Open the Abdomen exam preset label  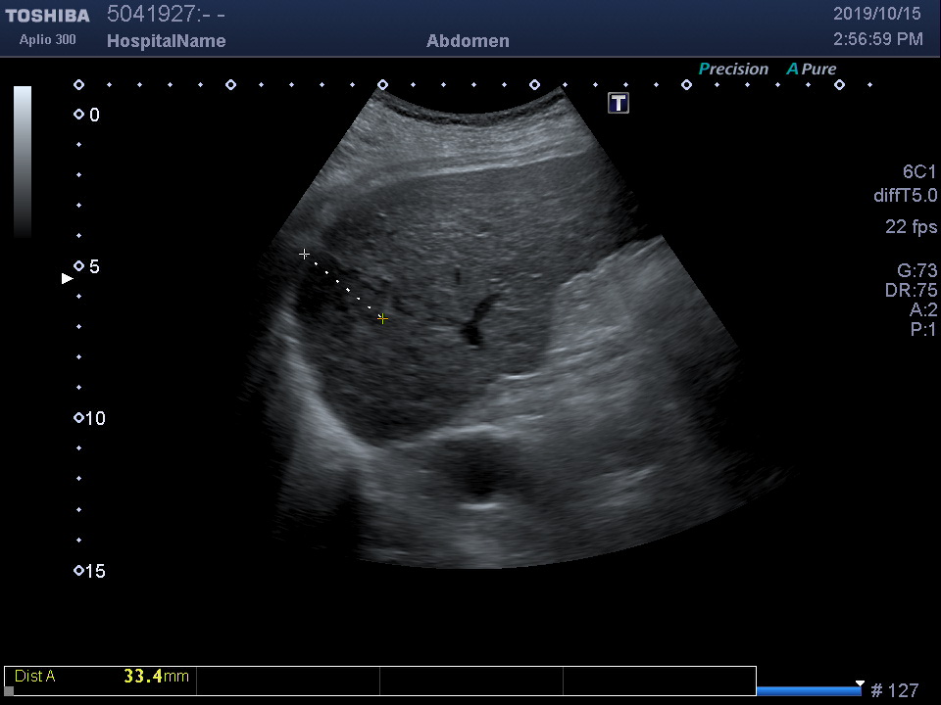[468, 41]
